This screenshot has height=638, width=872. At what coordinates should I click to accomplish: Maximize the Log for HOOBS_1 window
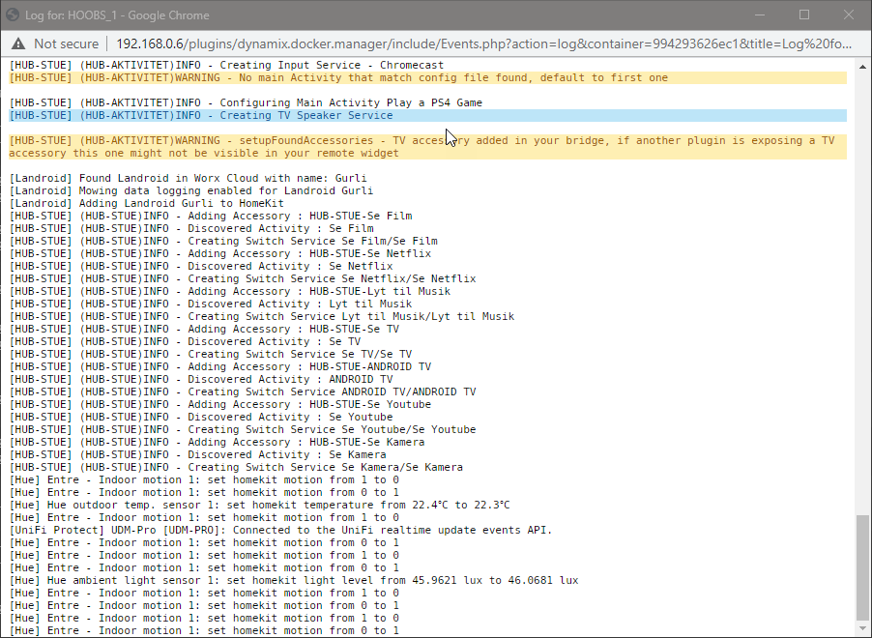click(804, 15)
